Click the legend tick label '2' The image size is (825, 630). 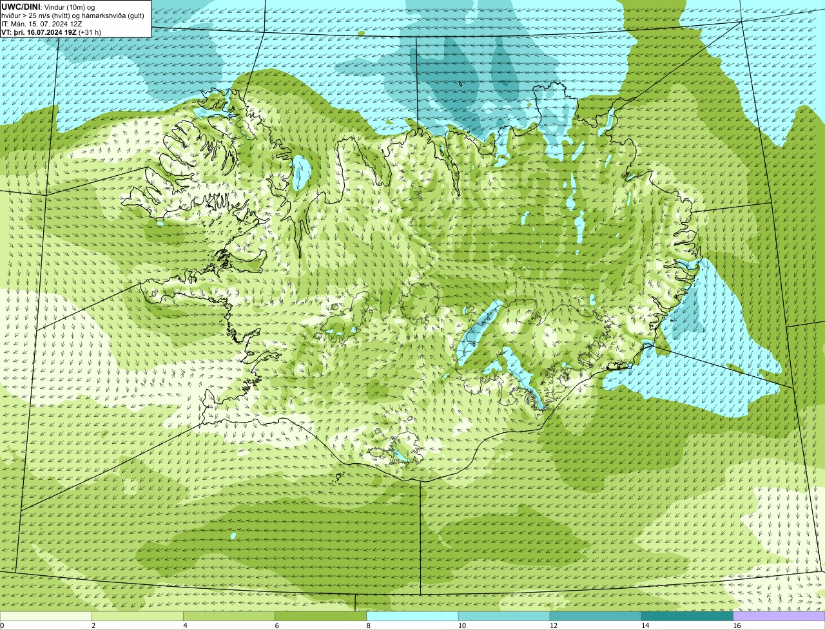pyautogui.click(x=93, y=625)
